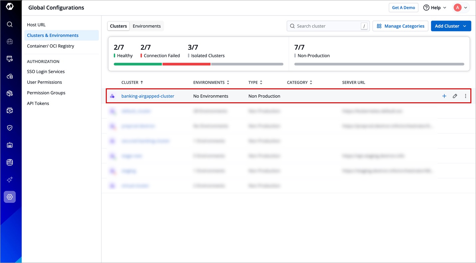Open the settings gear in left sidebar
The image size is (476, 263).
tap(10, 197)
